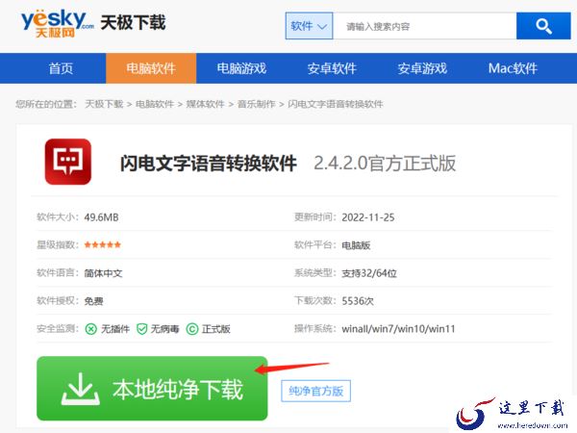Screen dimensions: 577x433
Task: Click the 正式版 copyright-style icon
Action: pyautogui.click(x=192, y=329)
